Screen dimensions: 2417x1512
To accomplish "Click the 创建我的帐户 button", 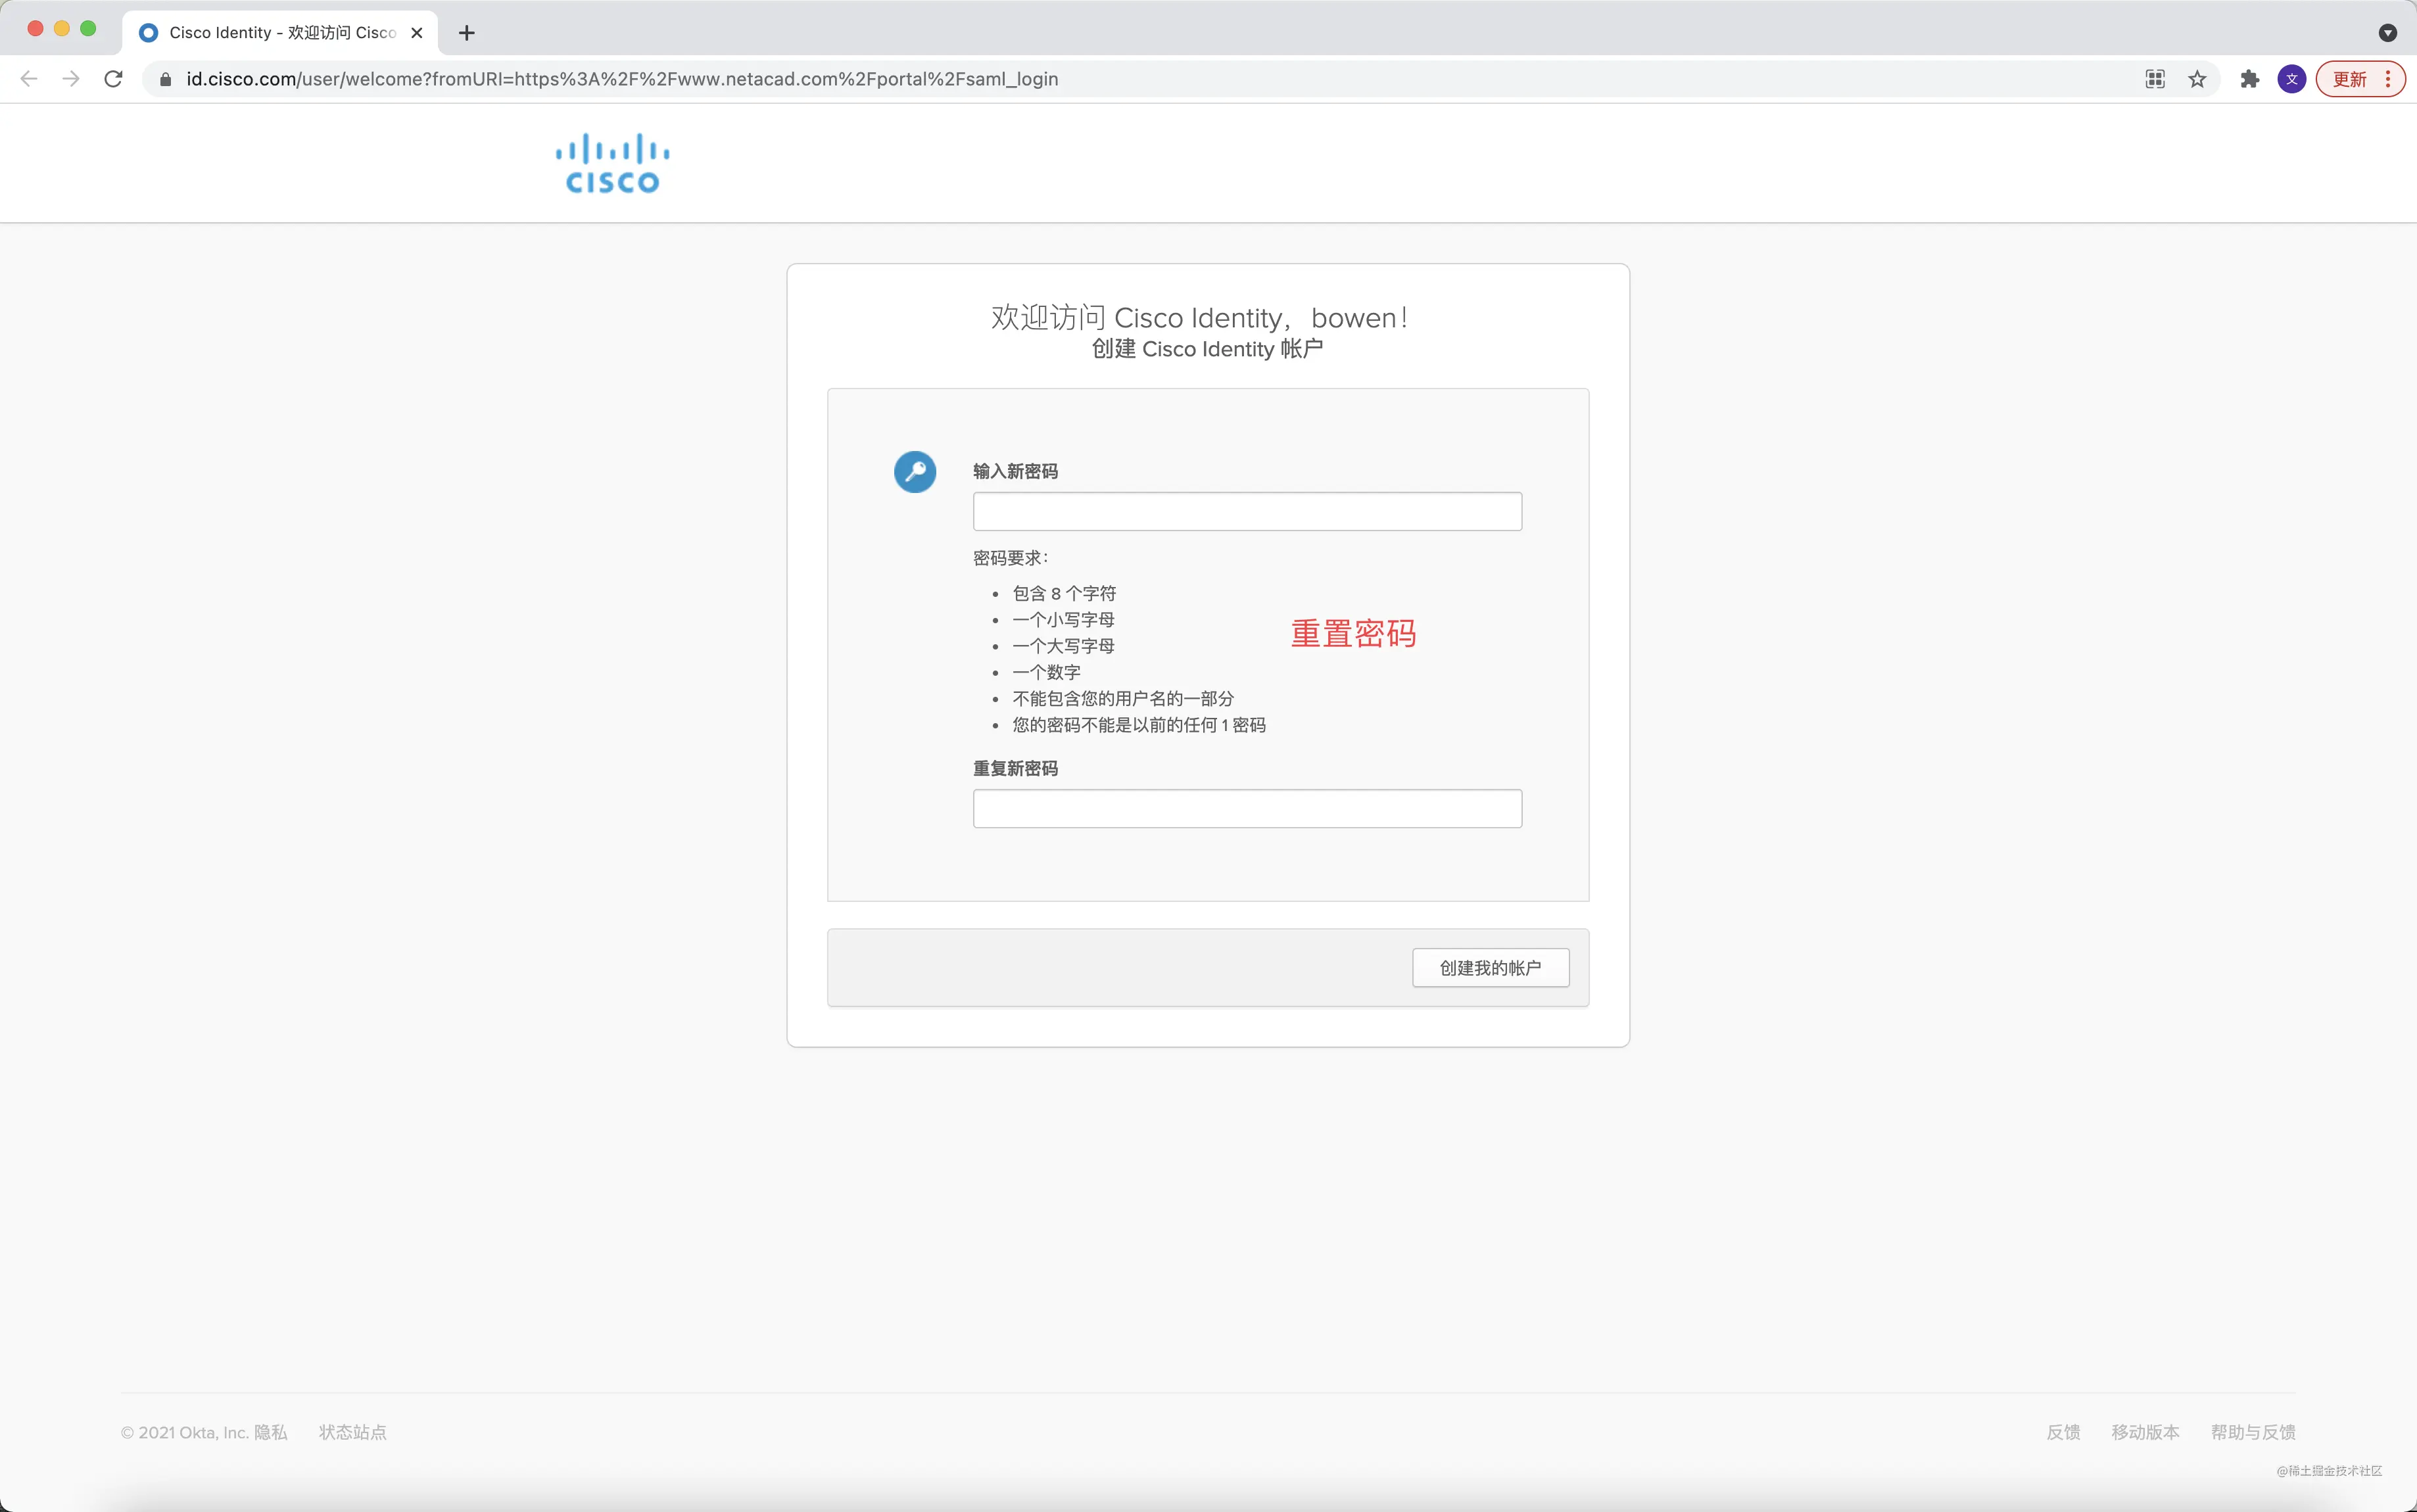I will [x=1490, y=967].
